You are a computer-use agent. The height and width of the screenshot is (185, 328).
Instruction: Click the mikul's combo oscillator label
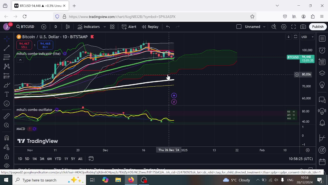coord(34,110)
